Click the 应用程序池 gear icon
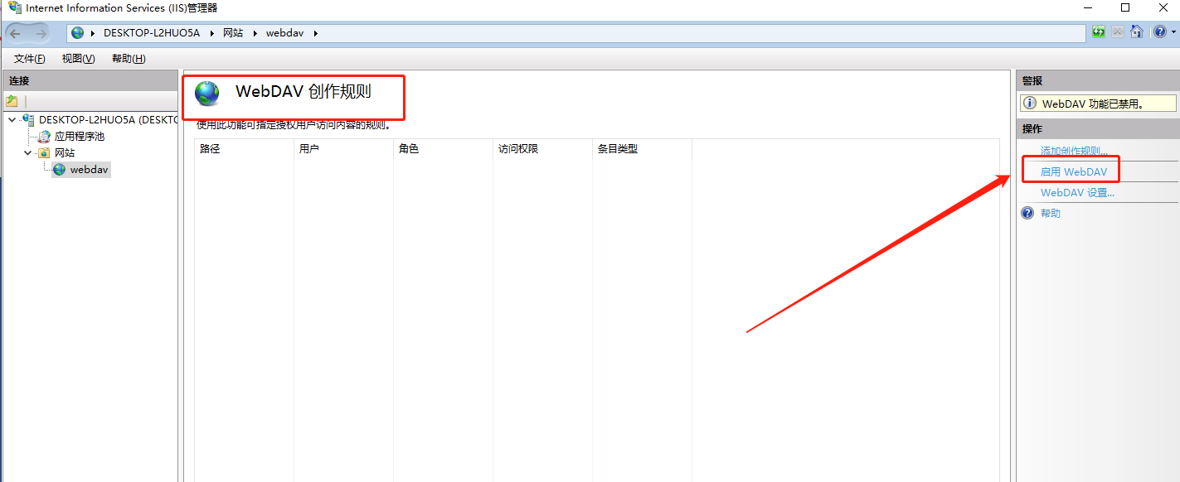Image resolution: width=1180 pixels, height=482 pixels. click(44, 136)
